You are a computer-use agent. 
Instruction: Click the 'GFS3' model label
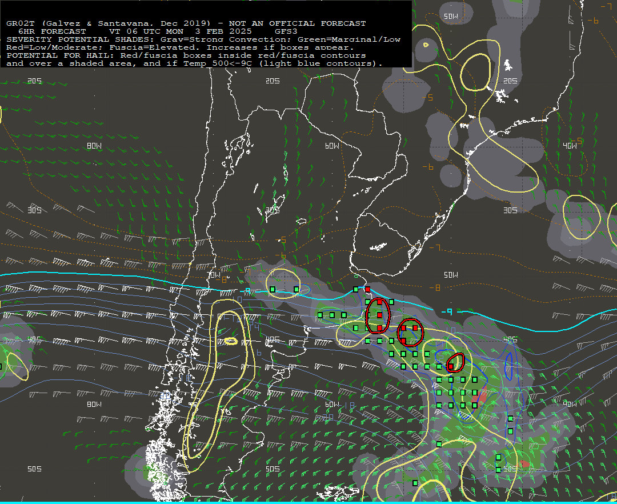tap(286, 31)
